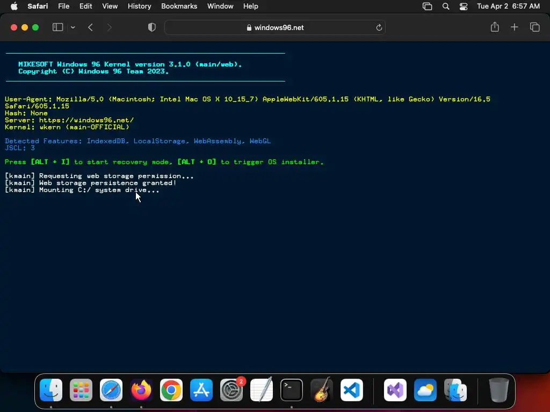Open the File menu
This screenshot has width=550, height=412.
[x=63, y=6]
